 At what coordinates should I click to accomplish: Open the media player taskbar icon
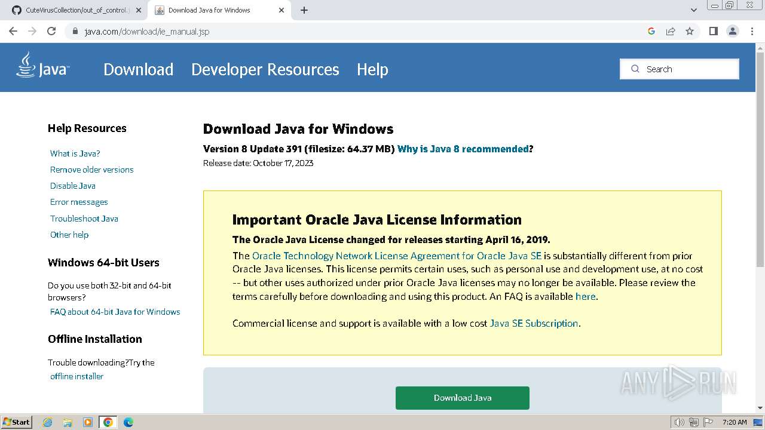(88, 422)
